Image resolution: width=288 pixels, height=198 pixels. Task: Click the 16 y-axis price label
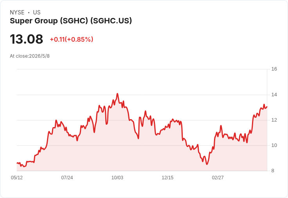point(274,69)
